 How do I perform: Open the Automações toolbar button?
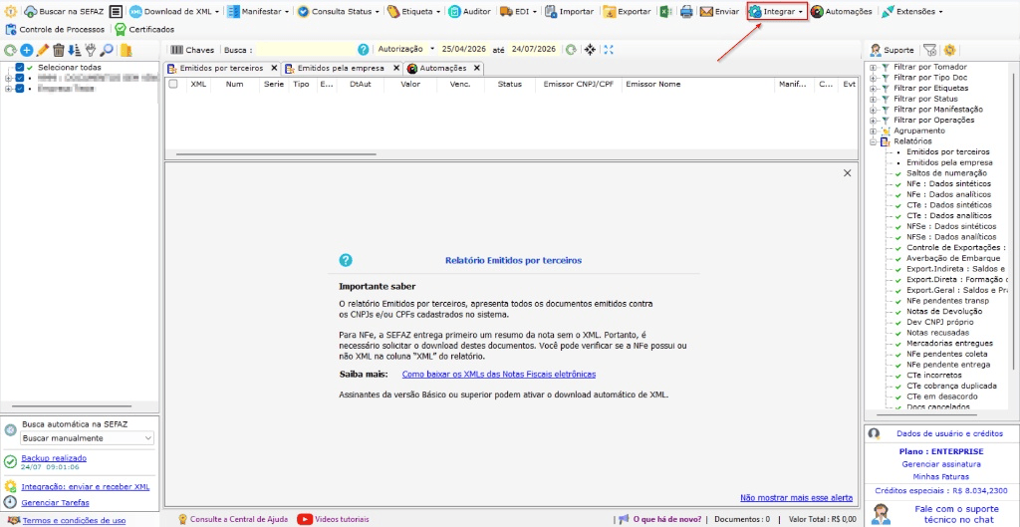click(x=842, y=12)
